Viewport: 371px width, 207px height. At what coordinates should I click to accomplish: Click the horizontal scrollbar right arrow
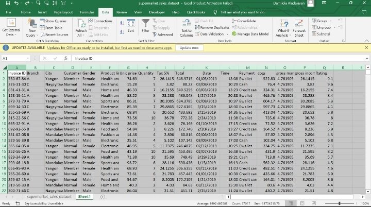pyautogui.click(x=363, y=197)
